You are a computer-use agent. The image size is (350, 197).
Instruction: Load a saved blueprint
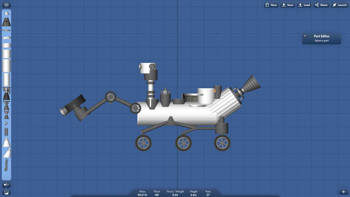[x=304, y=5]
